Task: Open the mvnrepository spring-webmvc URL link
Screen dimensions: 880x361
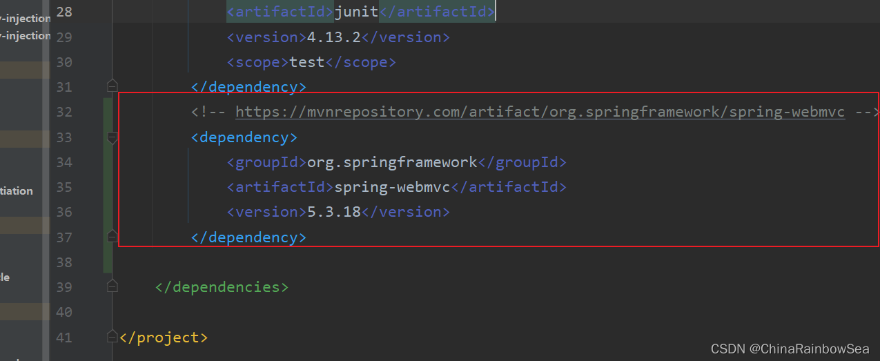Action: (540, 112)
